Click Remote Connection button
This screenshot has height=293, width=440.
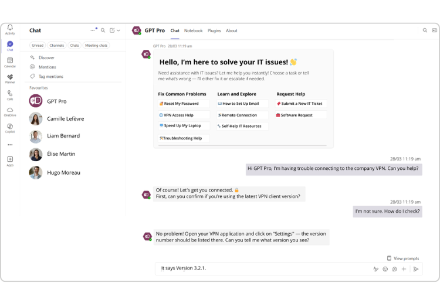tap(242, 115)
